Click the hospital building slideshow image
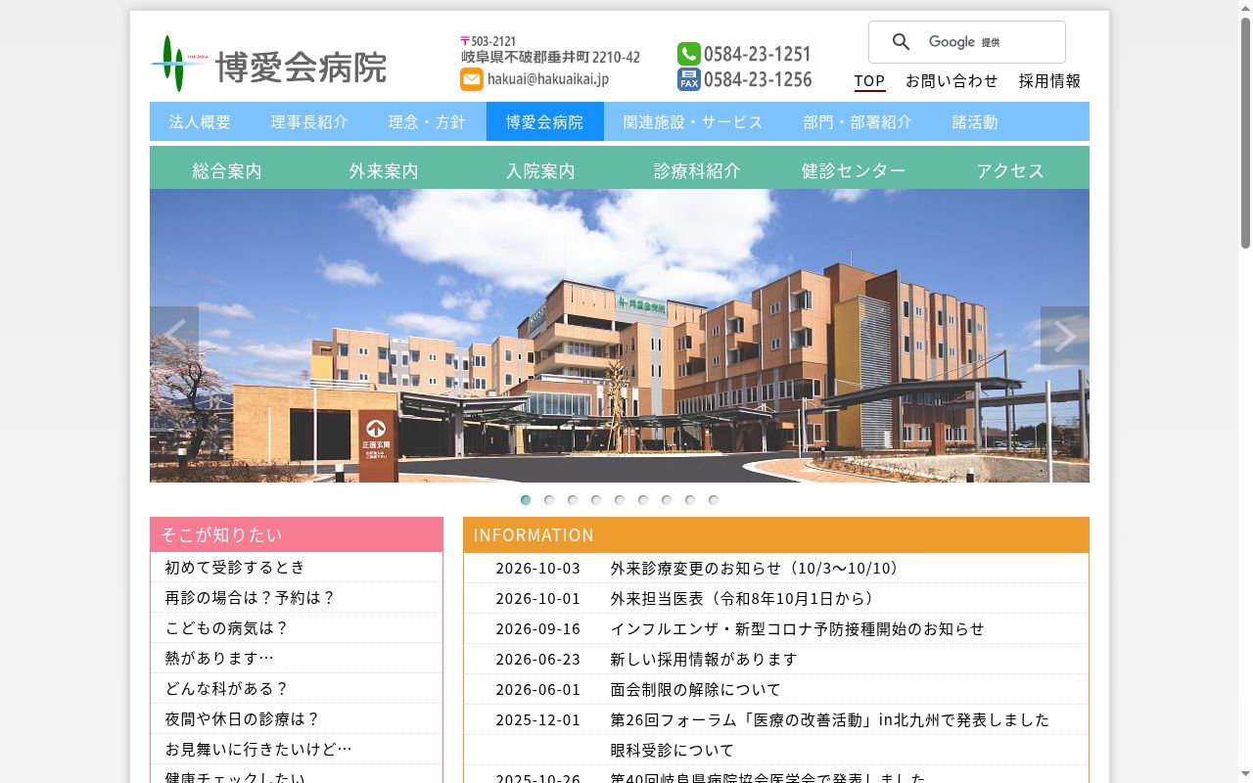 point(620,336)
